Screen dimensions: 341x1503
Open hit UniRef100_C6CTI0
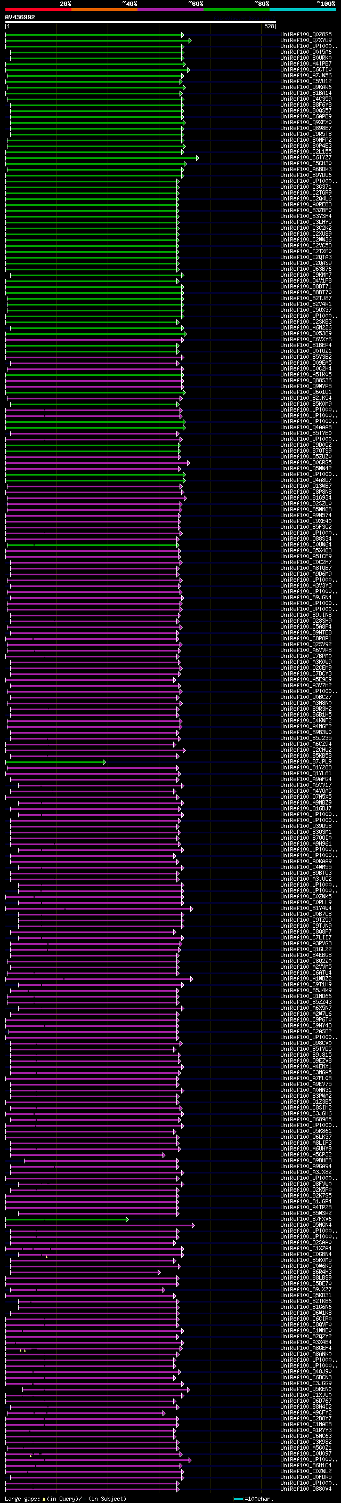306,69
